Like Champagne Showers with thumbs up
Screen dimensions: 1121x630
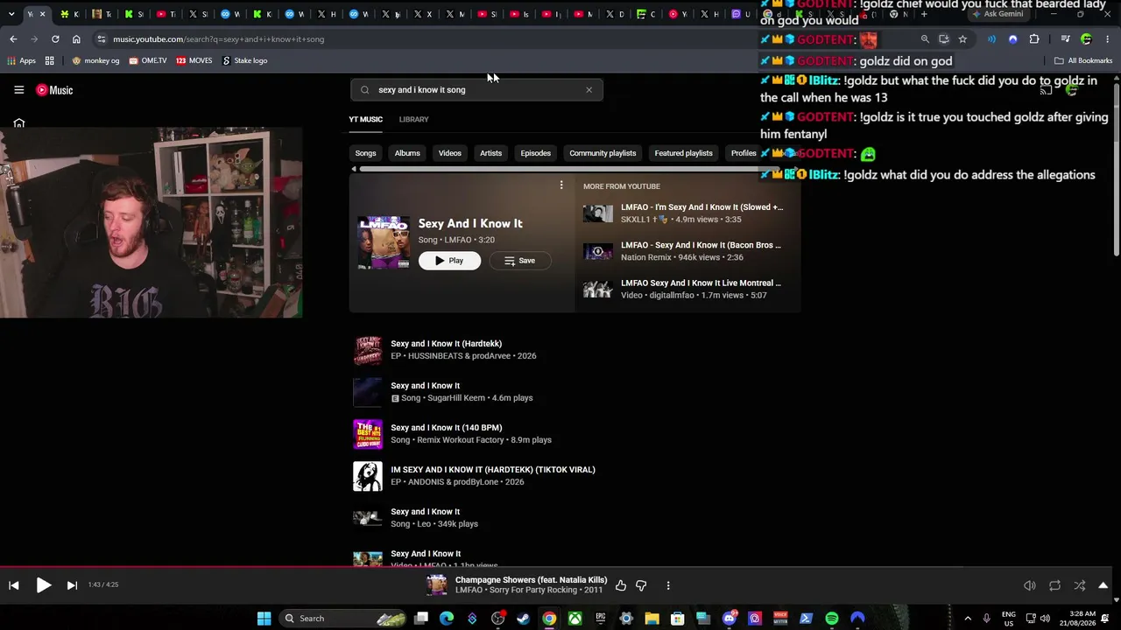click(x=621, y=585)
